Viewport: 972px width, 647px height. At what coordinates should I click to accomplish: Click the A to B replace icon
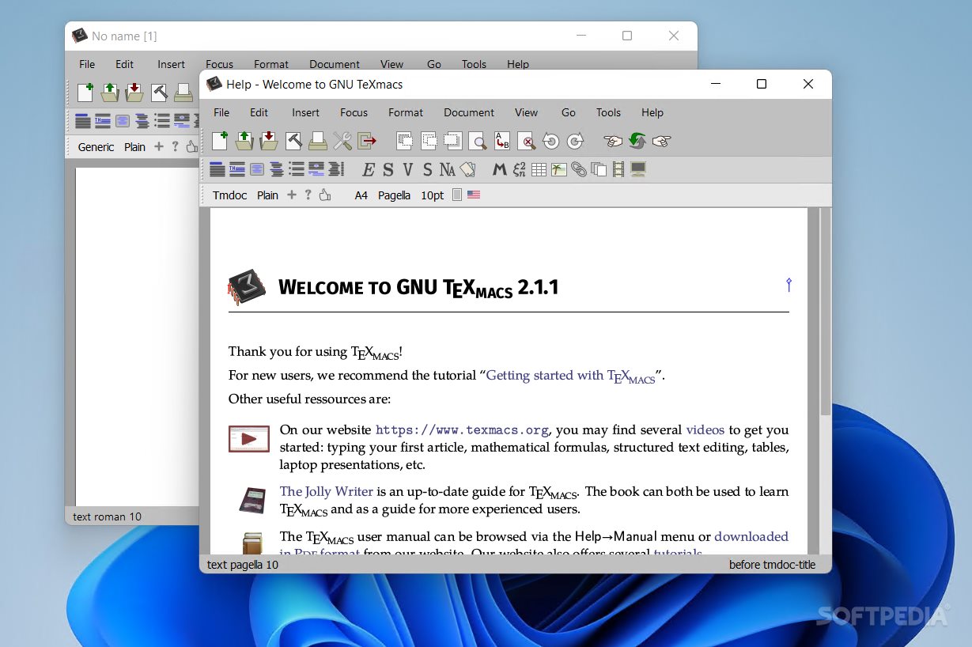502,141
